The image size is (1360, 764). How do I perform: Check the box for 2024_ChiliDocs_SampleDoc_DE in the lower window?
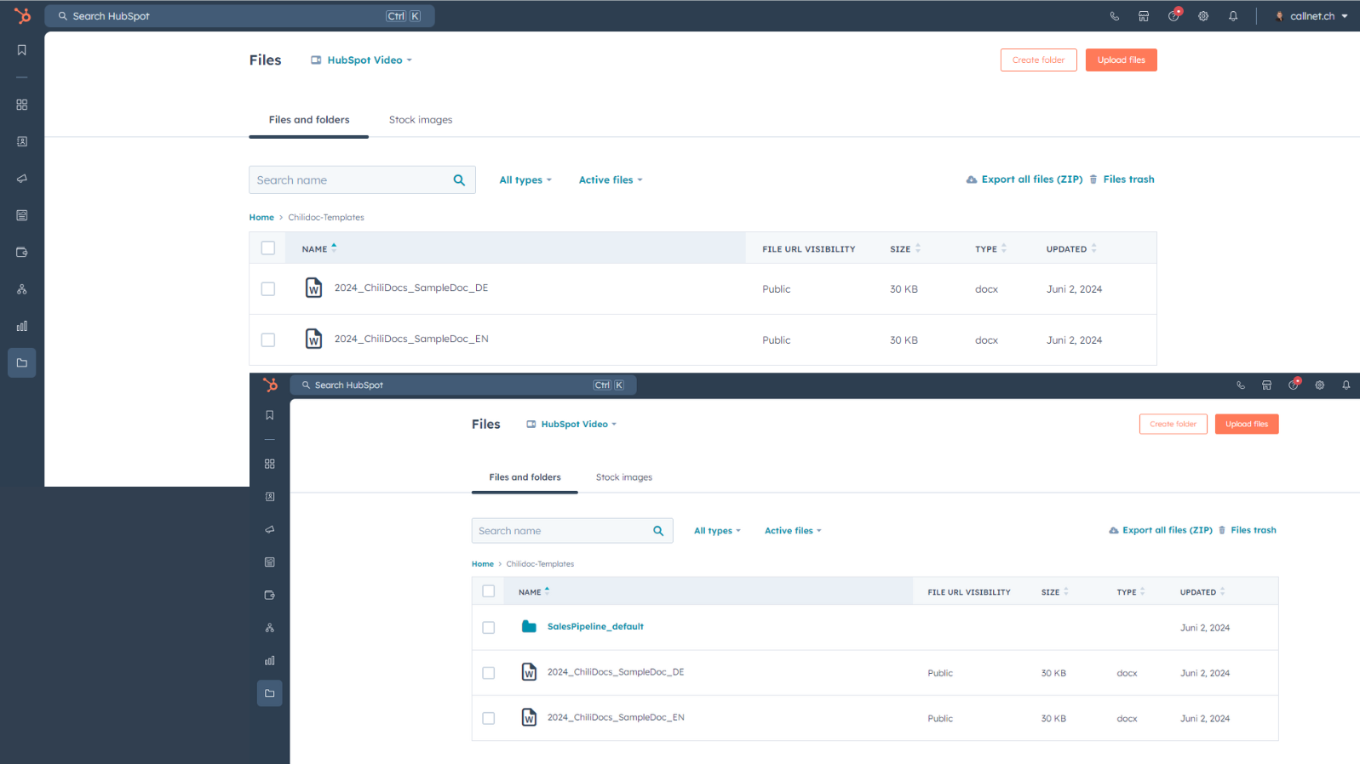(x=489, y=673)
